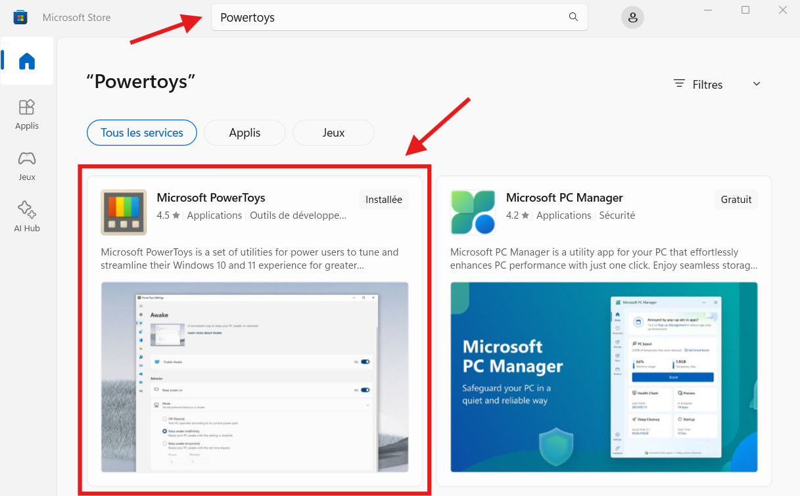
Task: Open Applis section in left sidebar
Action: pos(27,114)
